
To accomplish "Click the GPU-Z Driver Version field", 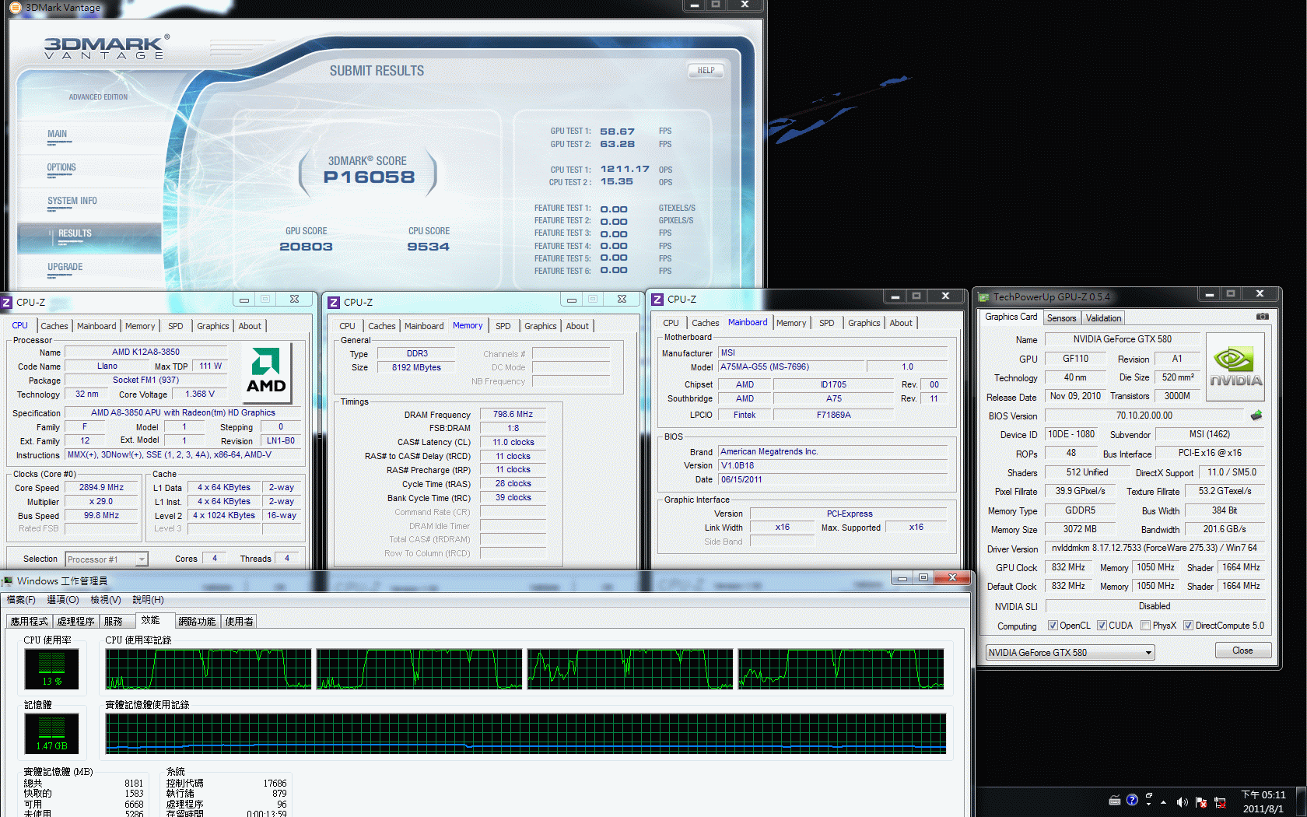I will (1155, 548).
